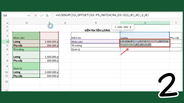The height and width of the screenshot is (103, 184).
Task: Select the 'Nhân viên' cell in column O
Action: (26, 36)
